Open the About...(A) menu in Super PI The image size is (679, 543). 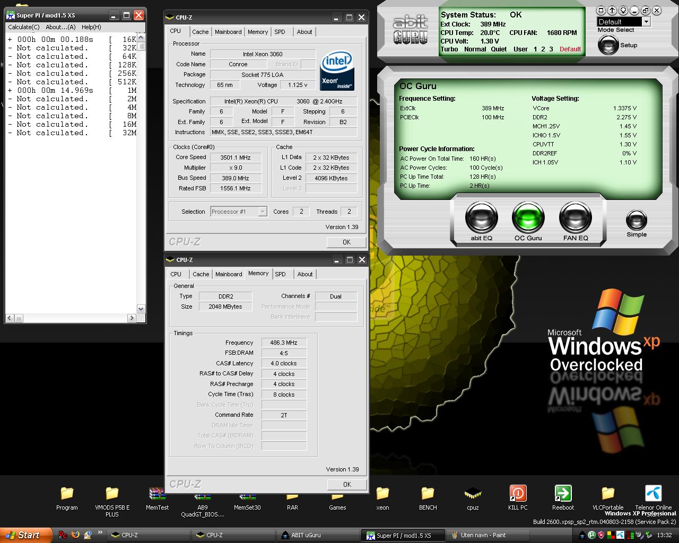[60, 27]
